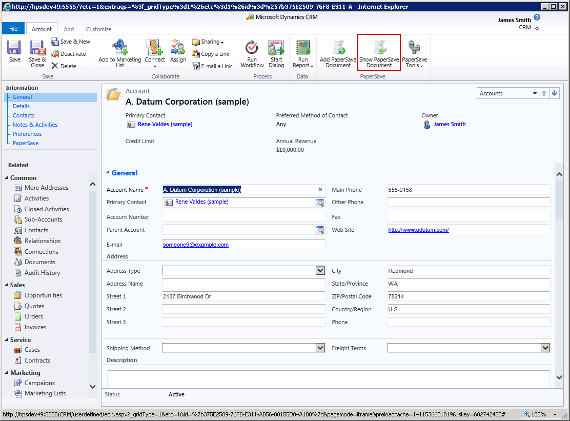The width and height of the screenshot is (570, 421).
Task: Click E-mail a Link
Action: click(212, 66)
